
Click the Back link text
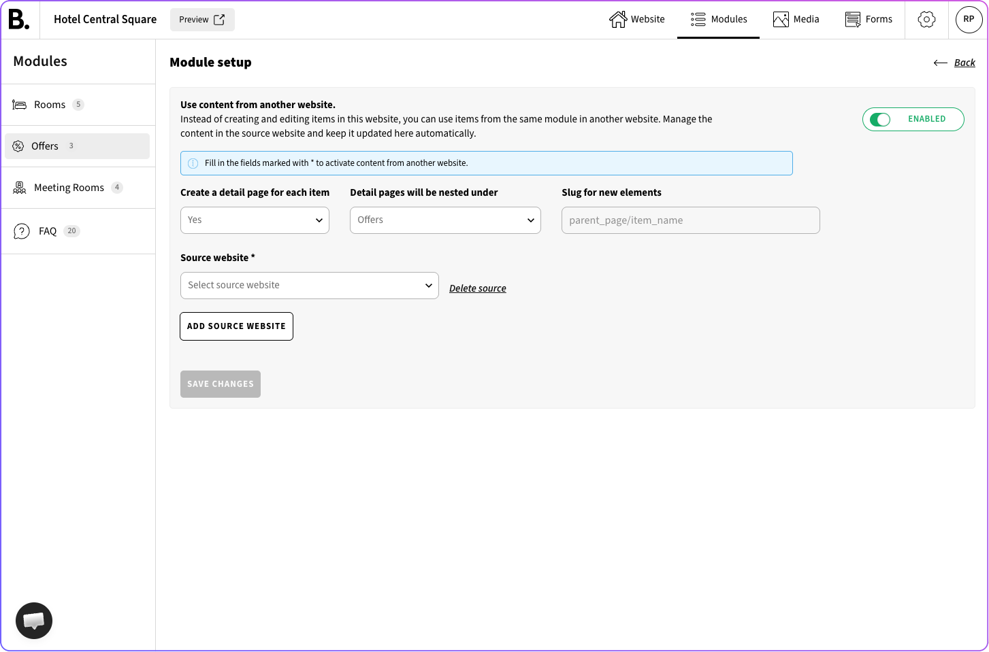point(964,63)
